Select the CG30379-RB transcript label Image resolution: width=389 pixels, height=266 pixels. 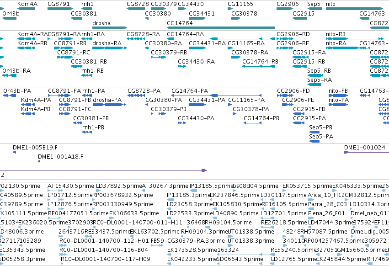point(169,53)
